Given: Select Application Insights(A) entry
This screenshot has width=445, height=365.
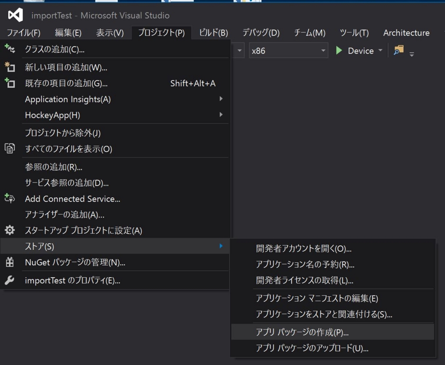Looking at the screenshot, I should point(115,99).
